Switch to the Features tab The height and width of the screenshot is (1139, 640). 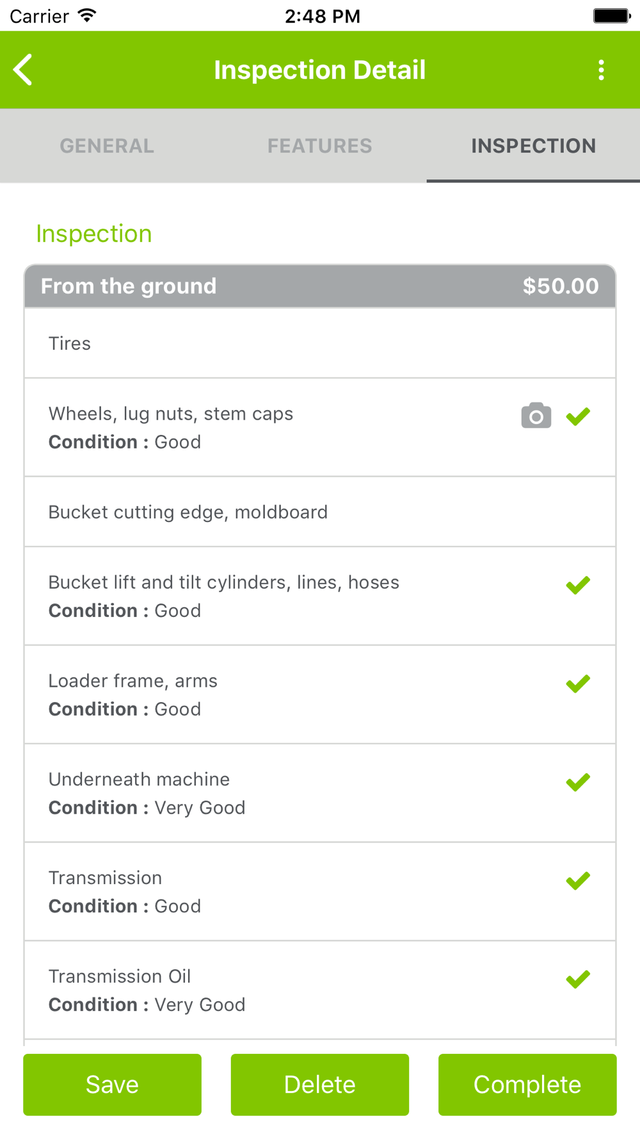[320, 146]
